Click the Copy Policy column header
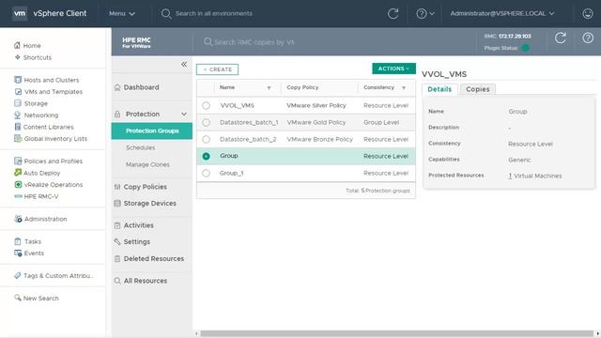The image size is (601, 338). [x=302, y=87]
